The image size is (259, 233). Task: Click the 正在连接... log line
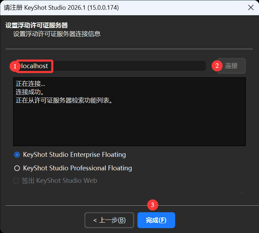[30, 84]
